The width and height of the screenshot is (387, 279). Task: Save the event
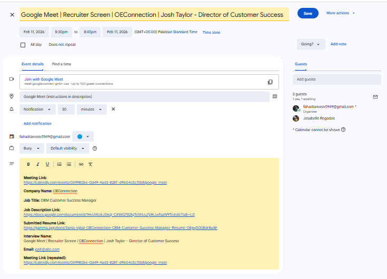pyautogui.click(x=308, y=13)
